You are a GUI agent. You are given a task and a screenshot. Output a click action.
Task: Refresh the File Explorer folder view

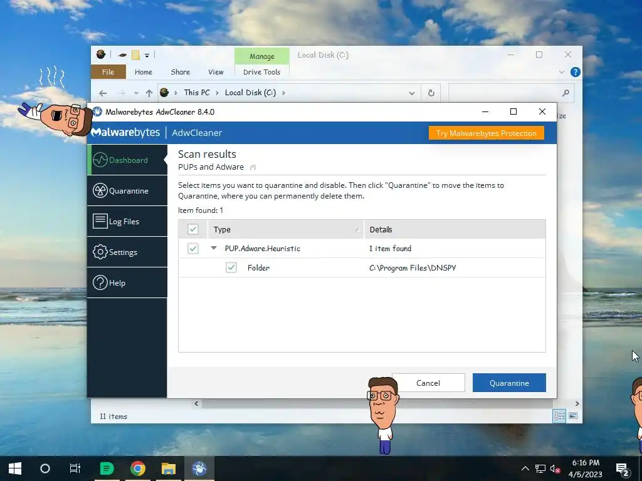431,93
